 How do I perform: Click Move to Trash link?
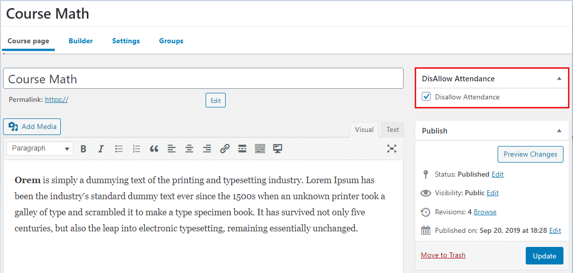(443, 255)
